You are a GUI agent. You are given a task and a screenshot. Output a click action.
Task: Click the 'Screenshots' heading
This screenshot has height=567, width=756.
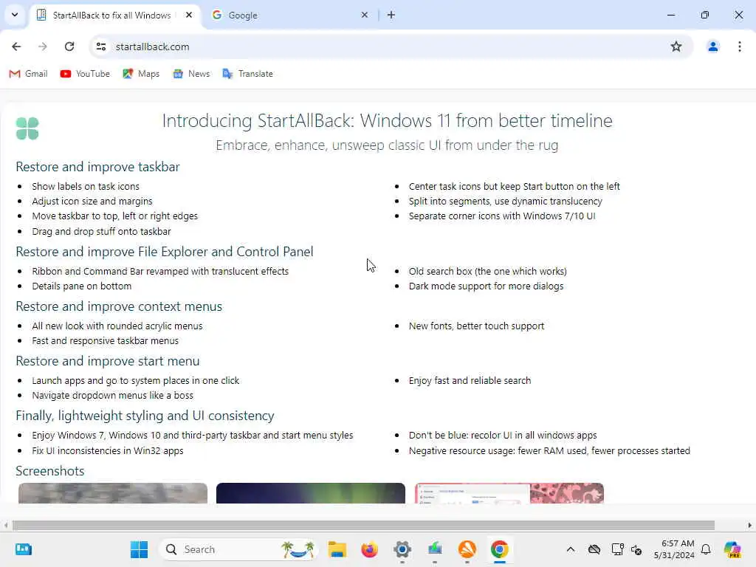(49, 471)
